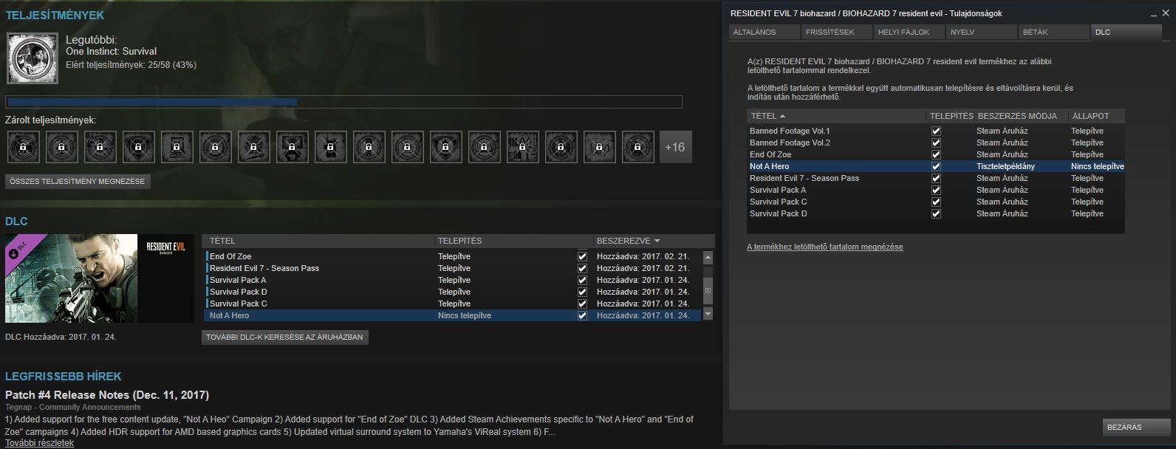Image resolution: width=1176 pixels, height=449 pixels.
Task: Toggle Survival Pack A checkbox in library DLC list
Action: coord(582,280)
